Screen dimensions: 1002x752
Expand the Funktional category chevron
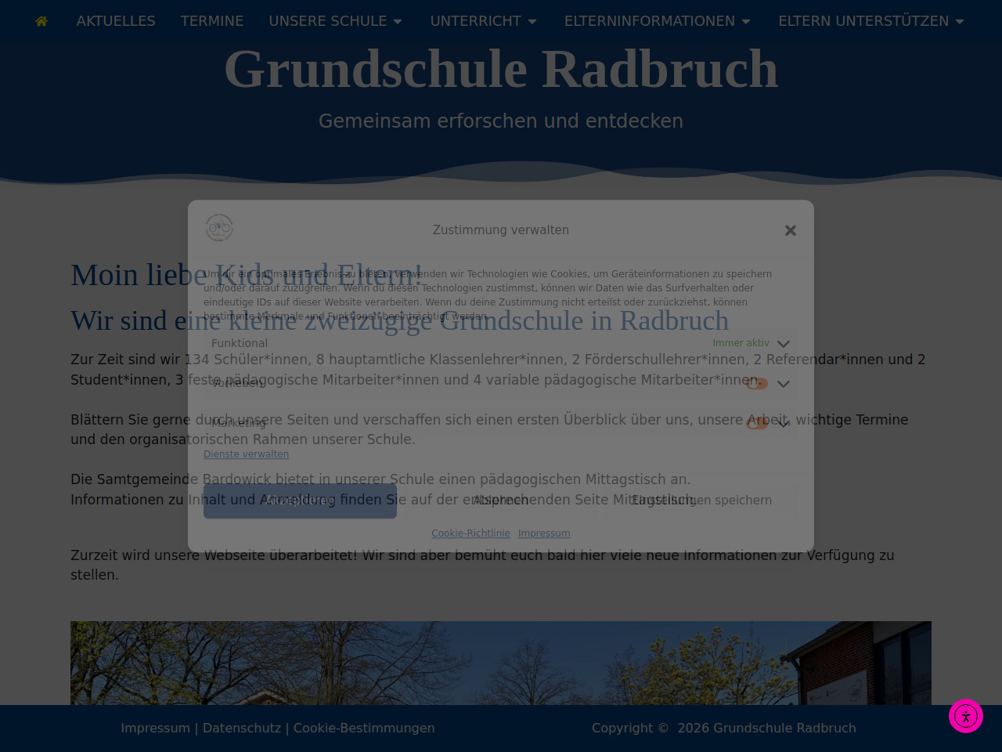[x=784, y=344]
